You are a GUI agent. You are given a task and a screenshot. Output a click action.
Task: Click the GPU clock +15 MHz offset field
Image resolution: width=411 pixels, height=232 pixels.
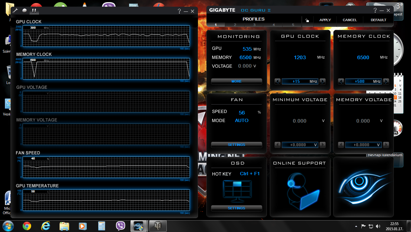(x=300, y=81)
